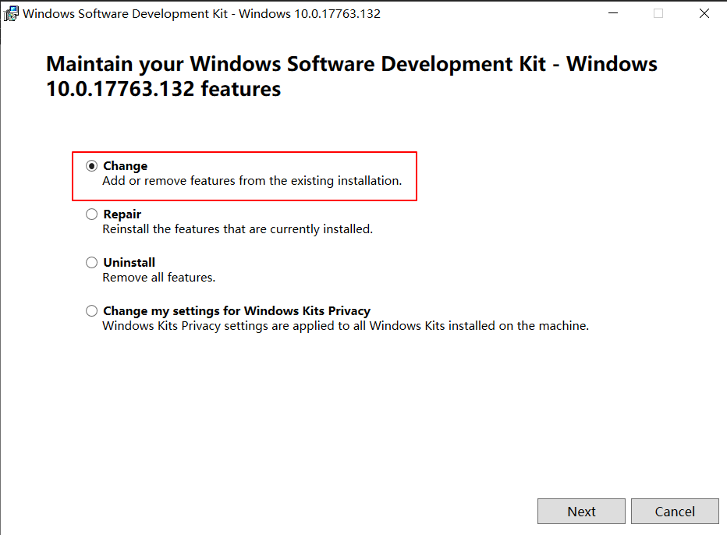Viewport: 727px width, 535px height.
Task: Click the bold Uninstall option label
Action: [x=129, y=262]
